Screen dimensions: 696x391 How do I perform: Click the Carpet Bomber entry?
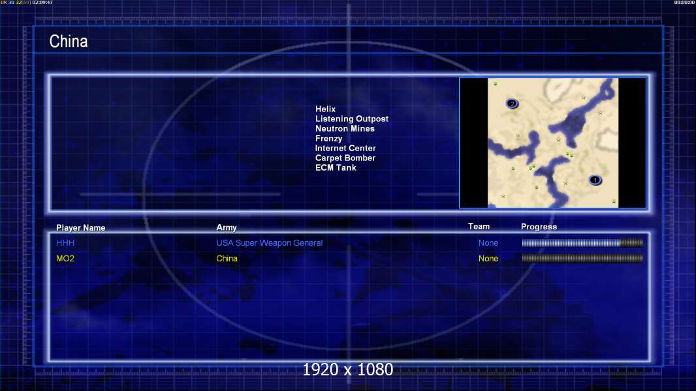(345, 158)
